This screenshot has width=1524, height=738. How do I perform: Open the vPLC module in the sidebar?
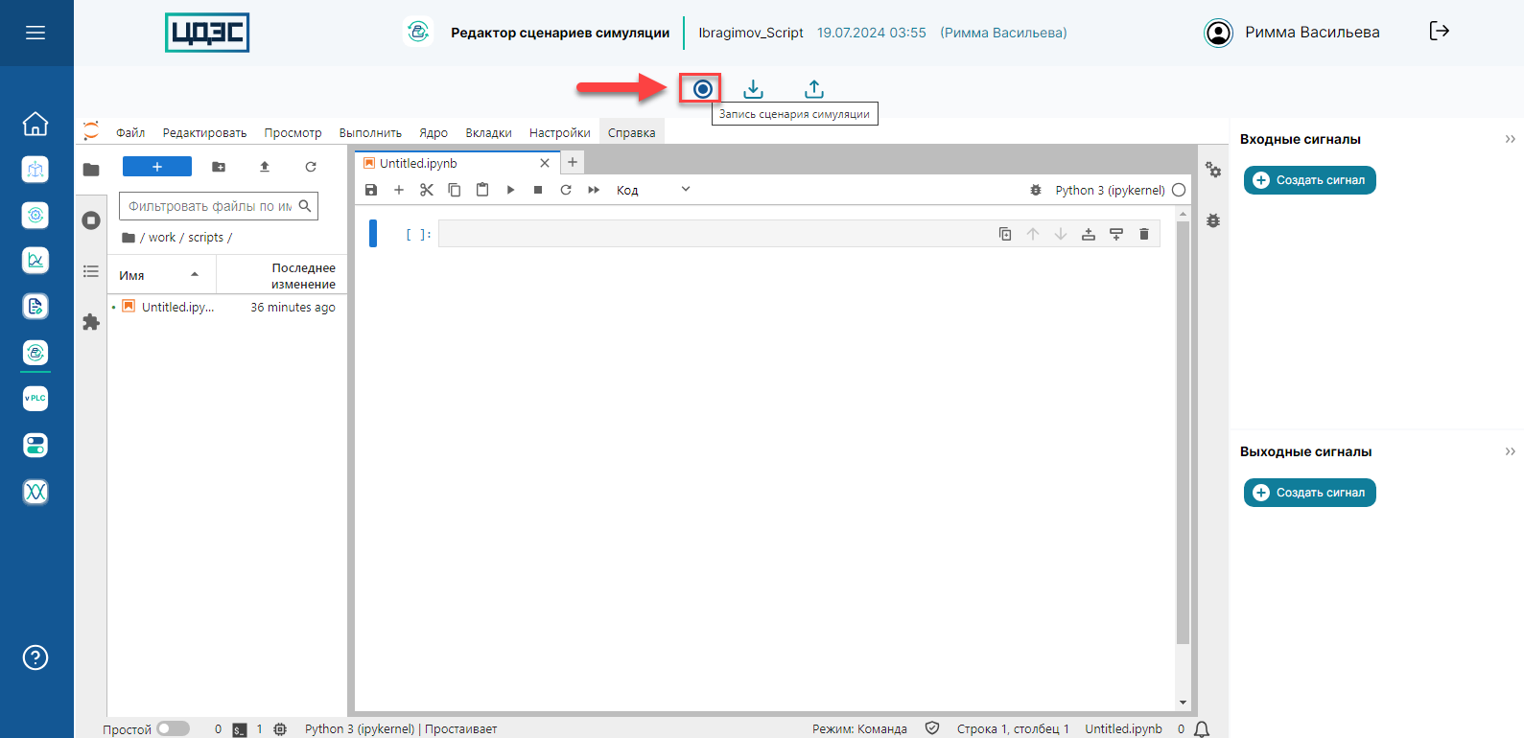tap(35, 398)
